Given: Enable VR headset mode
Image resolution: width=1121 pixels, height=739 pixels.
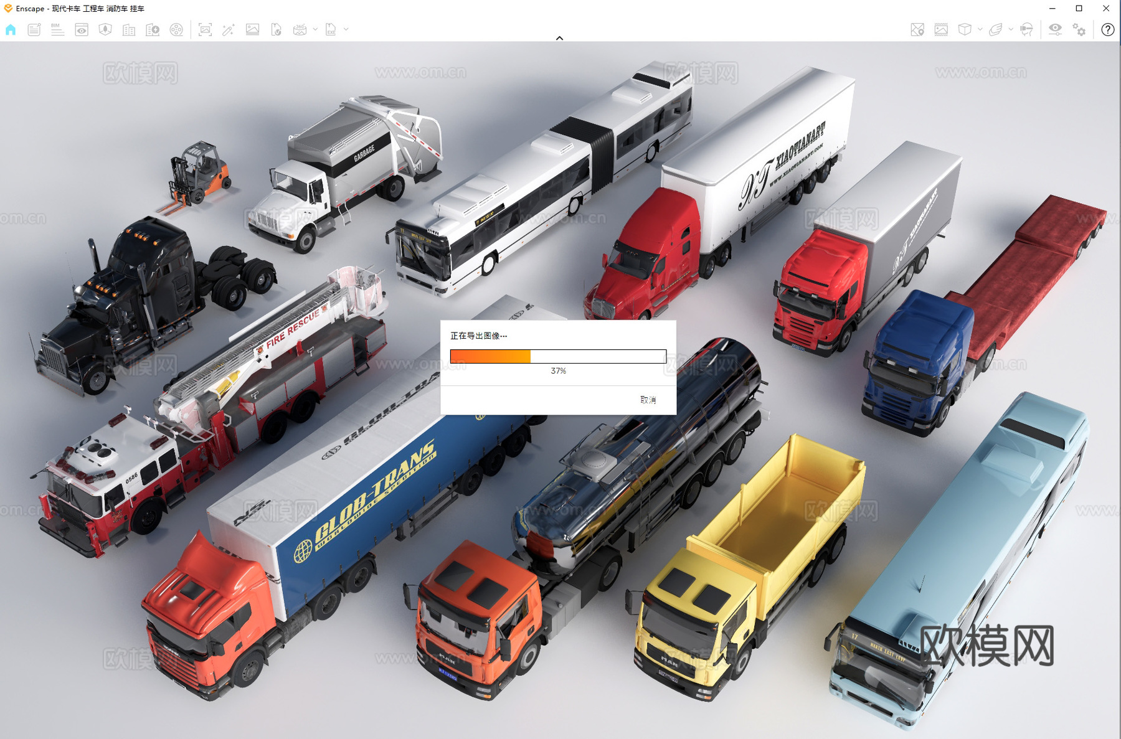Looking at the screenshot, I should [1027, 29].
